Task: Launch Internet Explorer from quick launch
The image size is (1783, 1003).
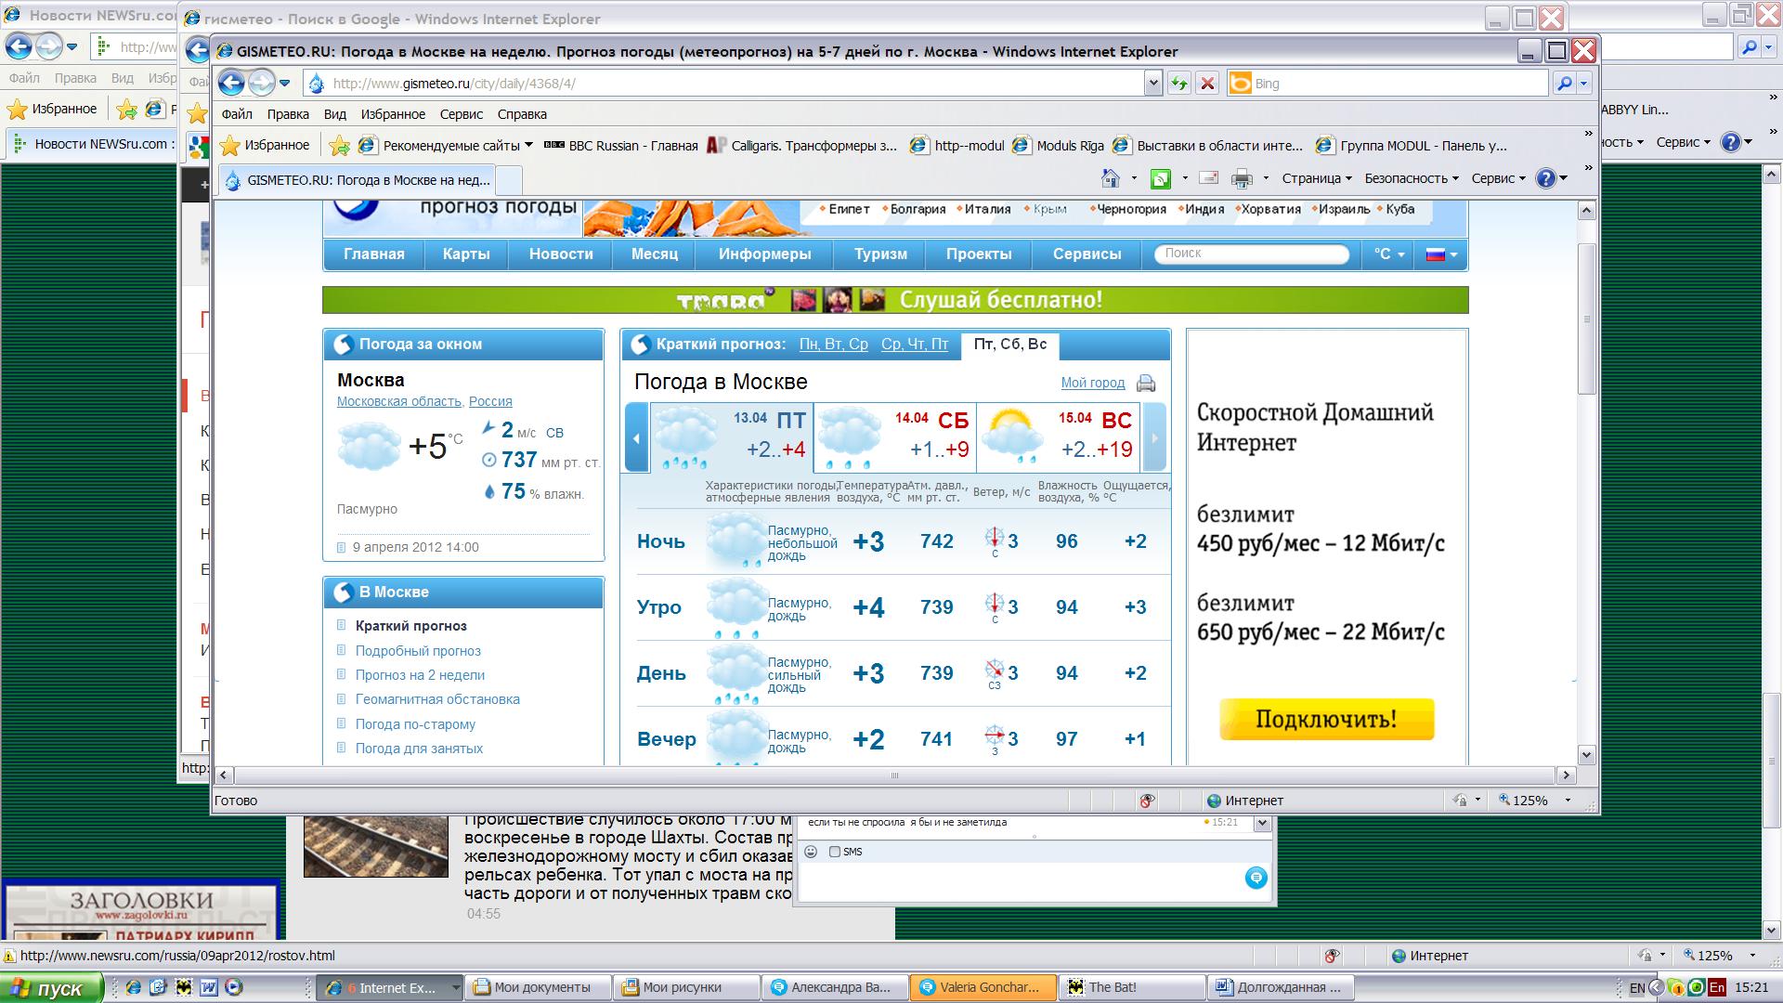Action: (134, 987)
